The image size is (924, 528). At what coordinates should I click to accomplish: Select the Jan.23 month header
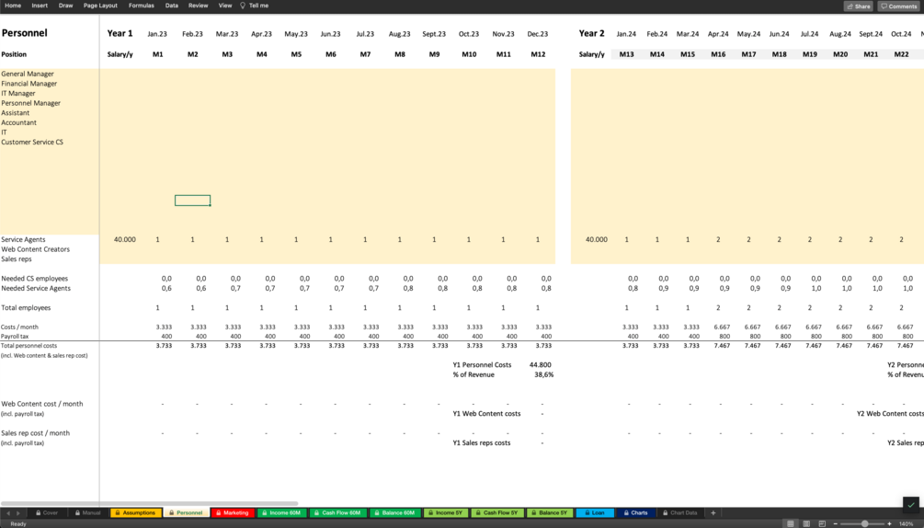[157, 34]
